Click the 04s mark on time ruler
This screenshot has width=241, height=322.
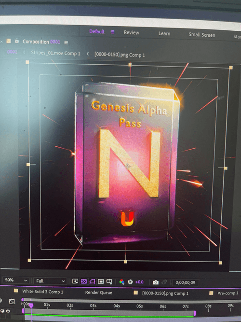(x=117, y=306)
